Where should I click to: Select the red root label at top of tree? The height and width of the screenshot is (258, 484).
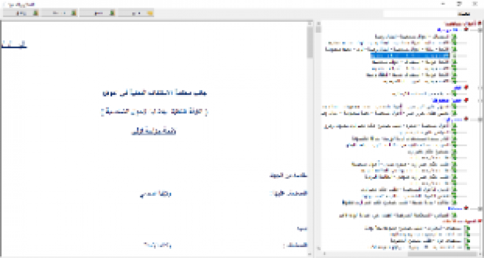pyautogui.click(x=460, y=24)
